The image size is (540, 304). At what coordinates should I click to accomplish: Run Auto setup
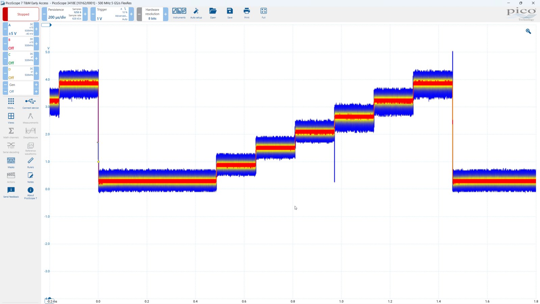196,13
